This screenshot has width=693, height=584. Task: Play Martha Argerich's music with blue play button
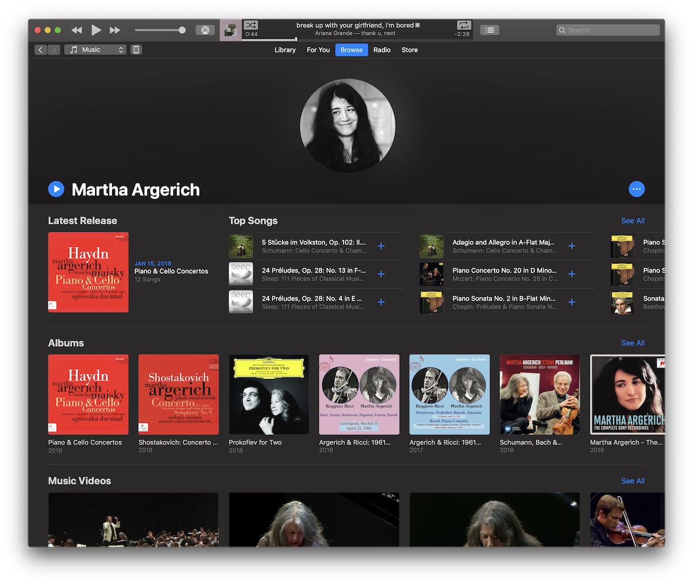[56, 189]
